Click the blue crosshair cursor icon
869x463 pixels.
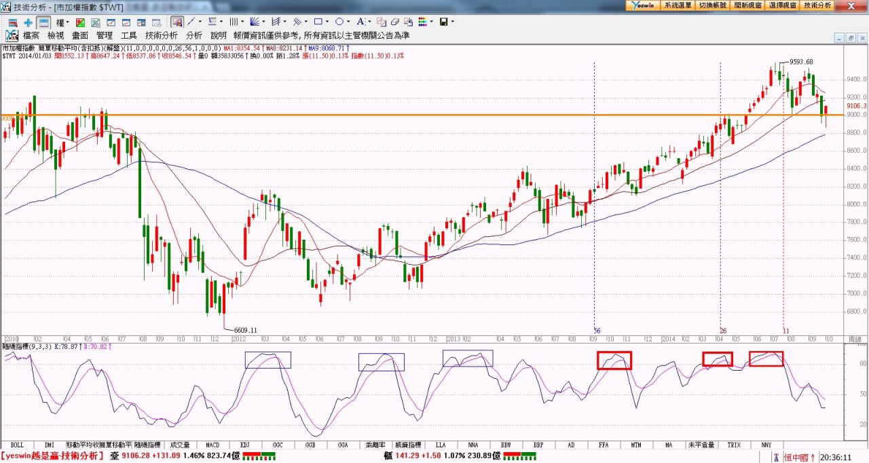28,22
